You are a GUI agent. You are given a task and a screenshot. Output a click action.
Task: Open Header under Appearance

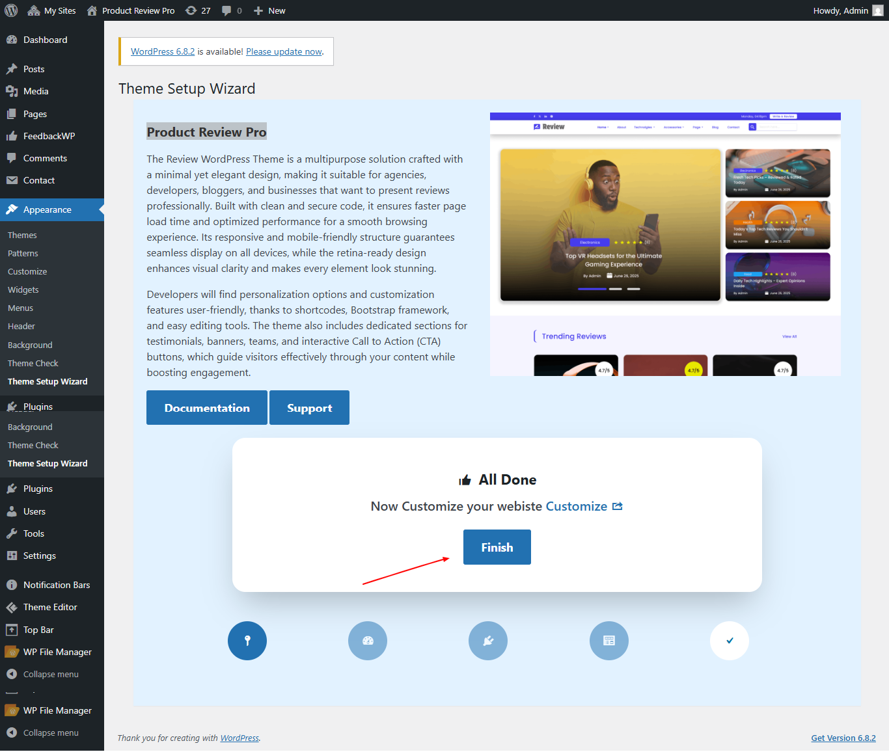(x=21, y=326)
